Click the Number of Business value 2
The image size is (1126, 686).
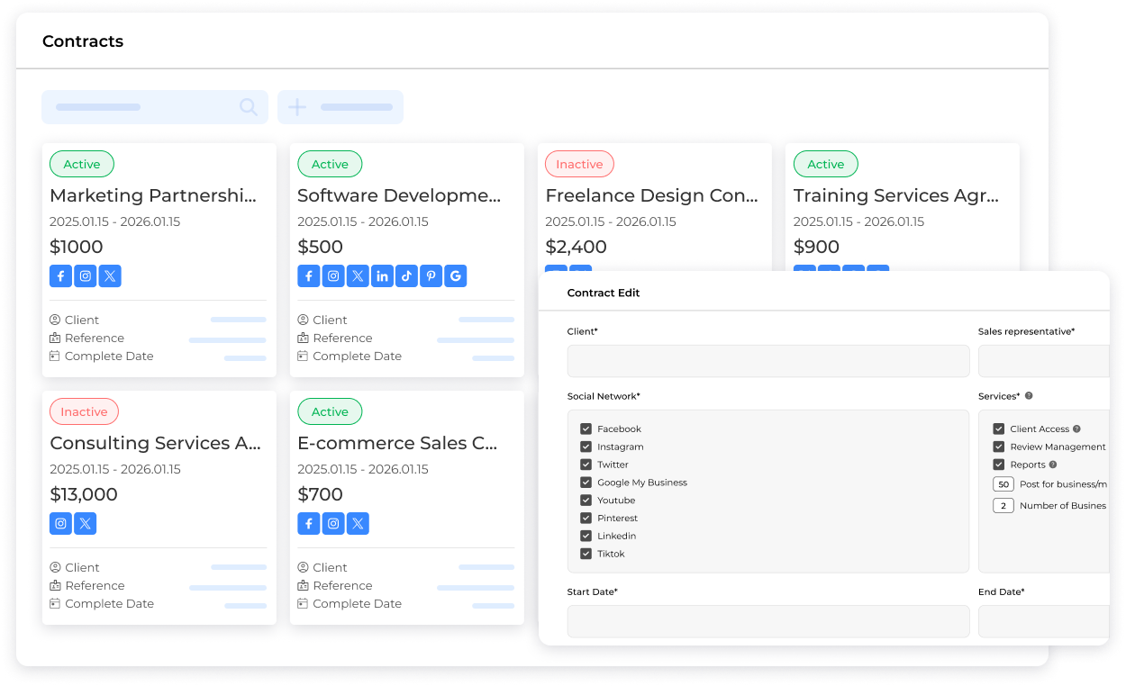coord(1003,506)
